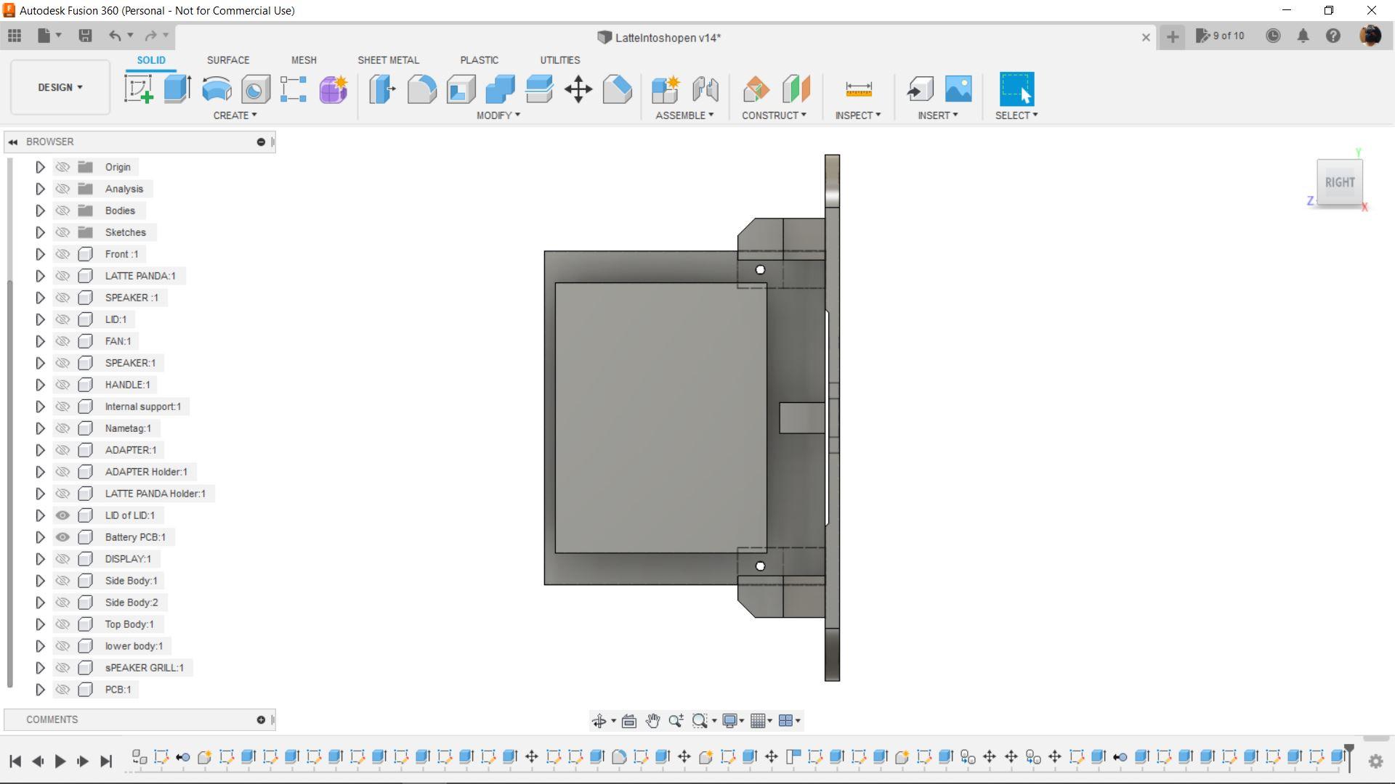Click the Measure icon under Inspect
1395x784 pixels.
[x=858, y=89]
